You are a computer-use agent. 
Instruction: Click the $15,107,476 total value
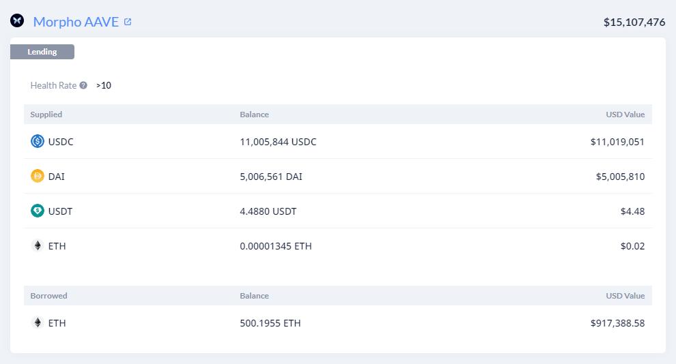pyautogui.click(x=634, y=22)
